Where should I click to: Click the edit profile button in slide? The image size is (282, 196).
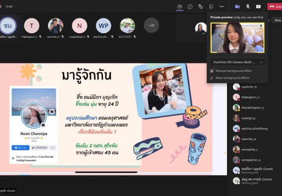(40, 147)
